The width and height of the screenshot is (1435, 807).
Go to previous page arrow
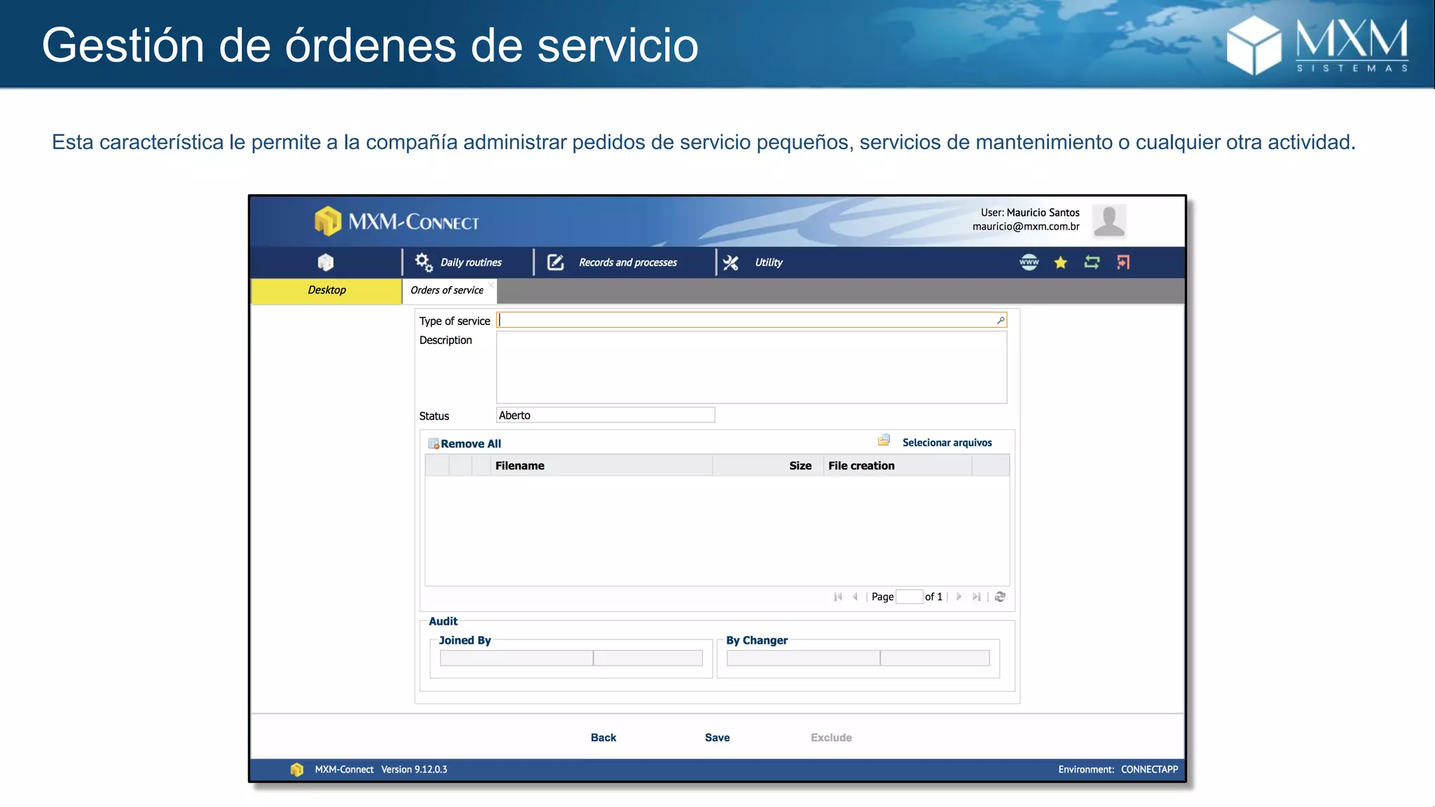tap(855, 597)
